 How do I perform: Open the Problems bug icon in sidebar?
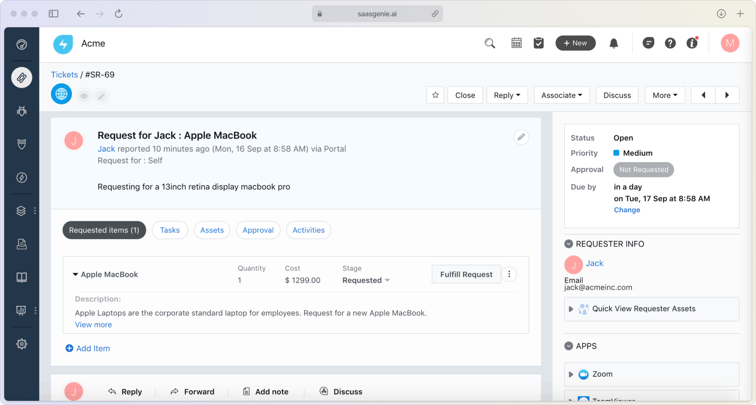click(x=22, y=111)
